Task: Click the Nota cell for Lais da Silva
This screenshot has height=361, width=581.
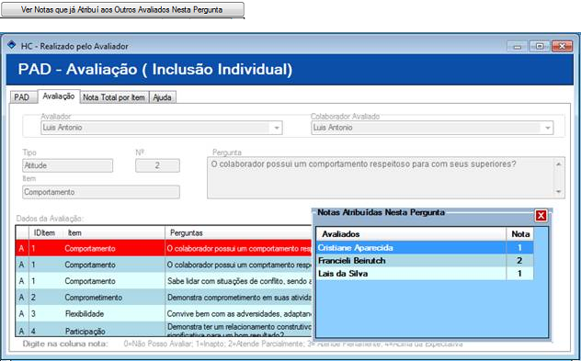Action: pos(519,274)
